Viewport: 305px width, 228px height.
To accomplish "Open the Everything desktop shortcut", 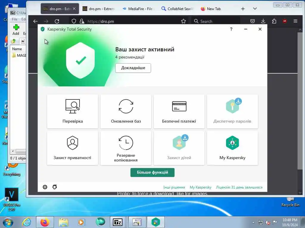I will 12,170.
